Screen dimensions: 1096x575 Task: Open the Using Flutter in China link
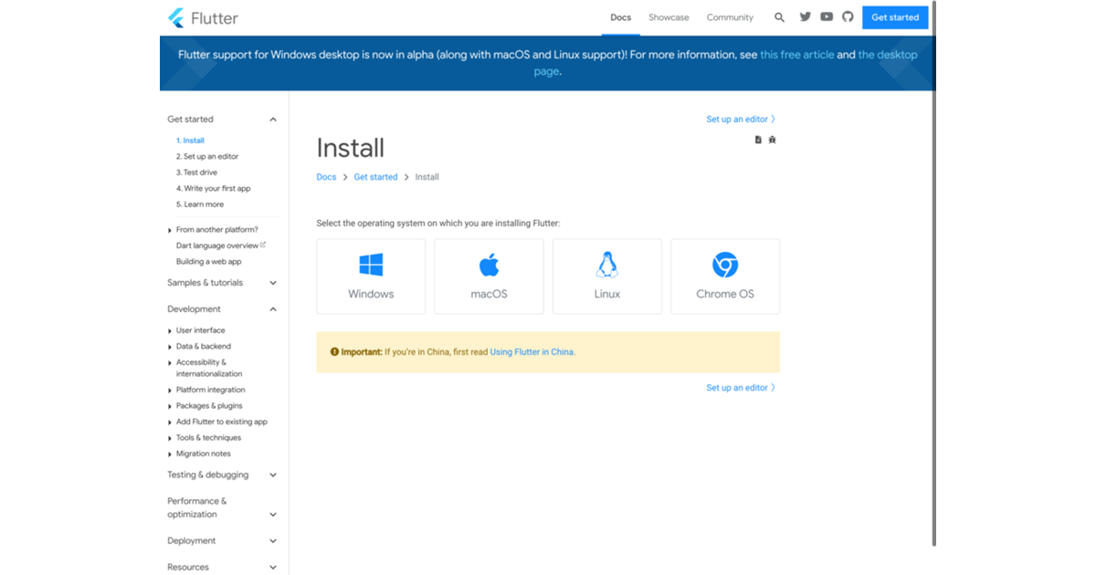pyautogui.click(x=532, y=351)
